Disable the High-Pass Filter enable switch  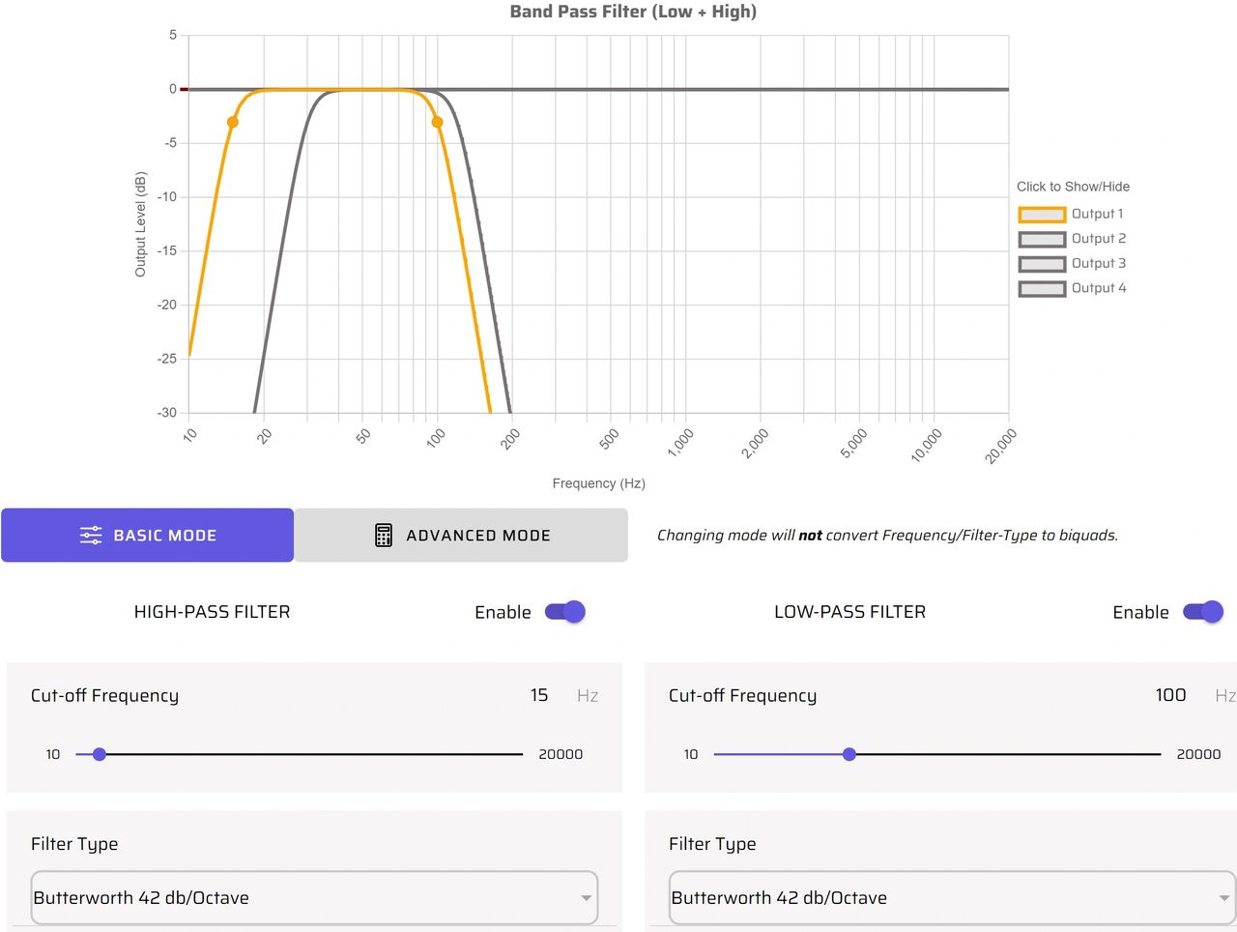[565, 612]
